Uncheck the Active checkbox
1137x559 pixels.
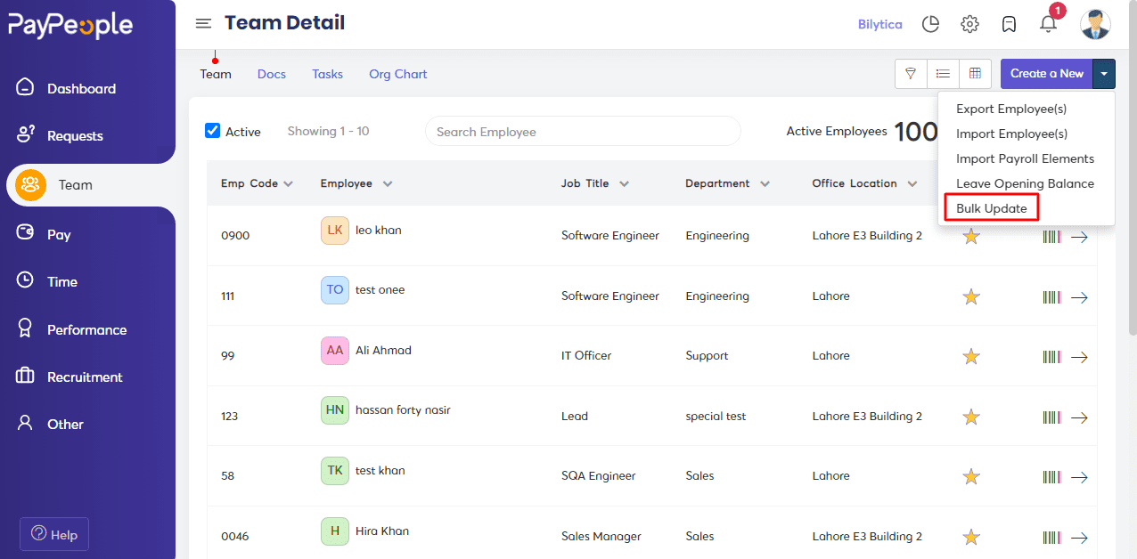213,131
